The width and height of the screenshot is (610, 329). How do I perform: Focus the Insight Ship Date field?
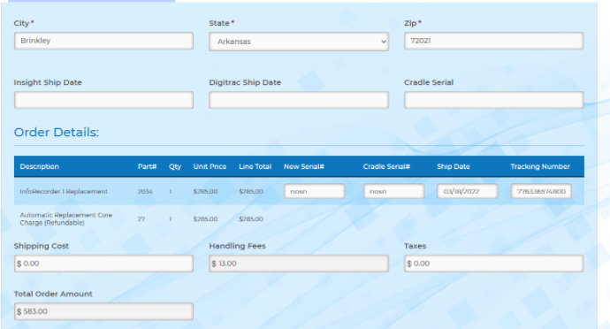pos(103,100)
